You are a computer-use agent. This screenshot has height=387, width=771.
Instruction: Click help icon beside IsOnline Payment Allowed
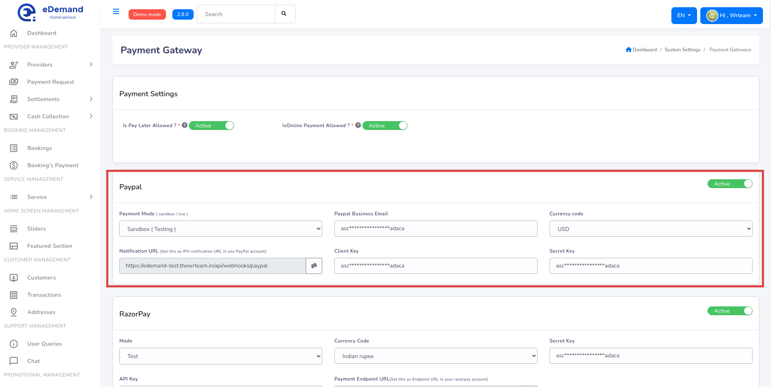point(358,125)
